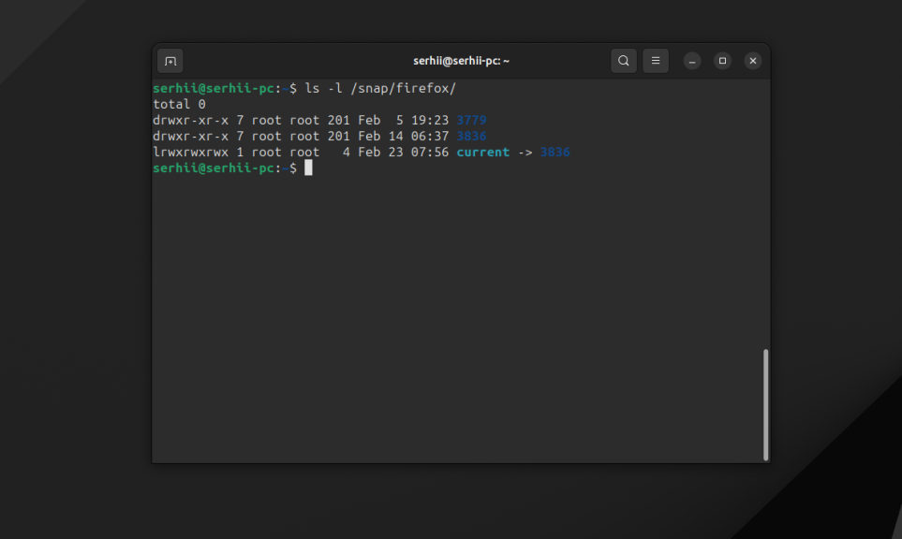Open the terminal search tool

(x=624, y=61)
